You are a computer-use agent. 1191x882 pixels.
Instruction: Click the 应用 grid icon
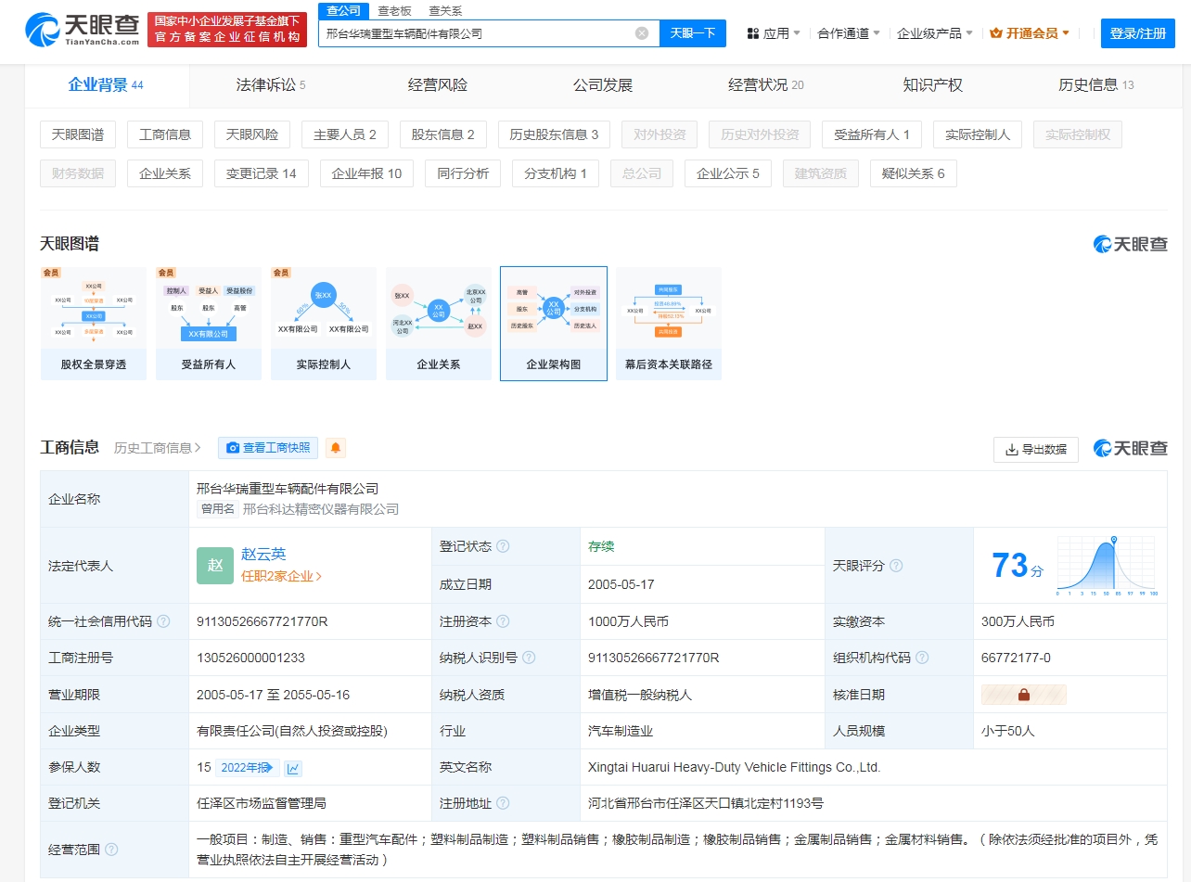pyautogui.click(x=753, y=33)
